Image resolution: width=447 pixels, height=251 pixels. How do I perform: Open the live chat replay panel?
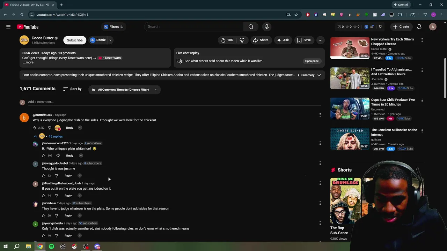click(312, 61)
